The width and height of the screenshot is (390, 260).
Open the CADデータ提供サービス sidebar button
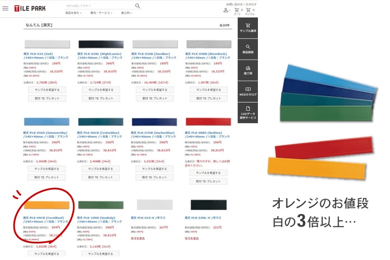248,113
